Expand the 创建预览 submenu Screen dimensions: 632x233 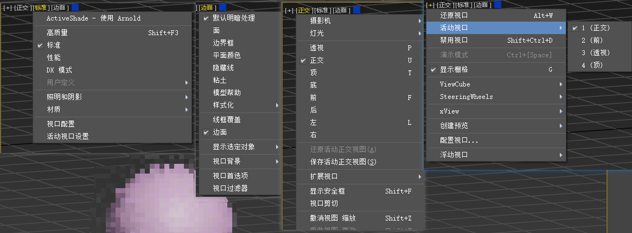pos(496,126)
